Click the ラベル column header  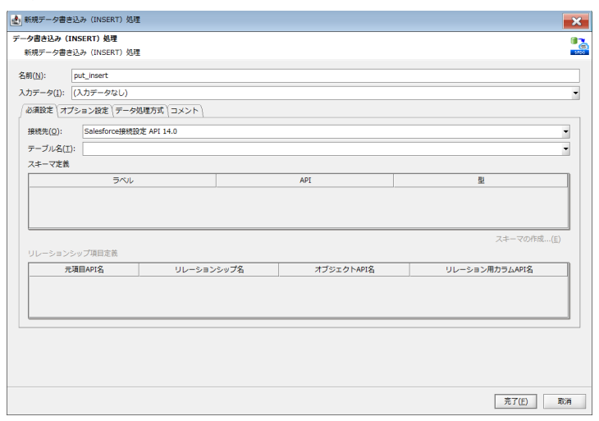(122, 181)
